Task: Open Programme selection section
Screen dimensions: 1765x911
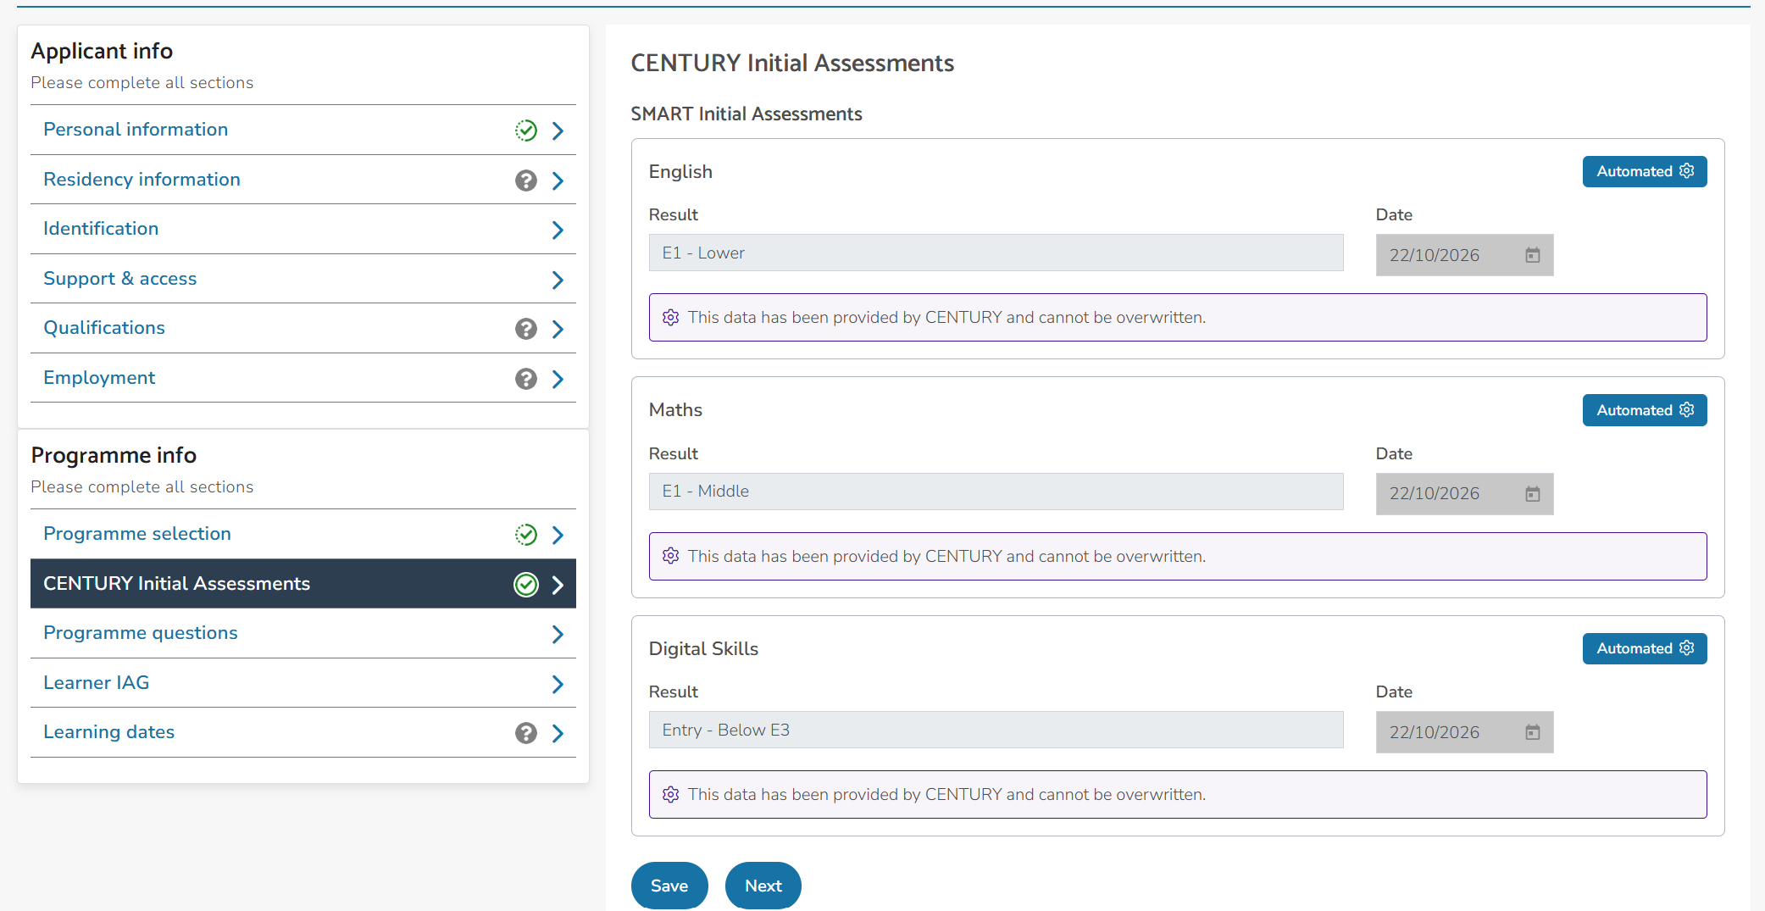Action: pyautogui.click(x=303, y=534)
